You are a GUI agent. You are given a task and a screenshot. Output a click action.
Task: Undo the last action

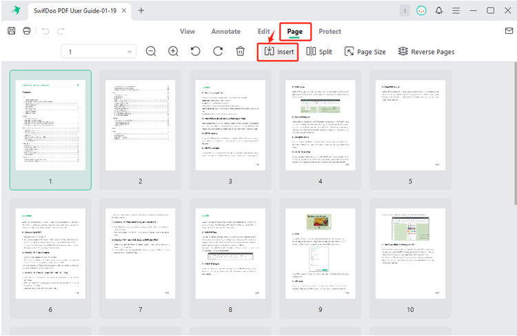tap(45, 31)
